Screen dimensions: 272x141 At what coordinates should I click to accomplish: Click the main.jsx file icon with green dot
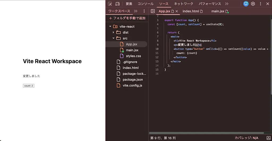point(122,50)
